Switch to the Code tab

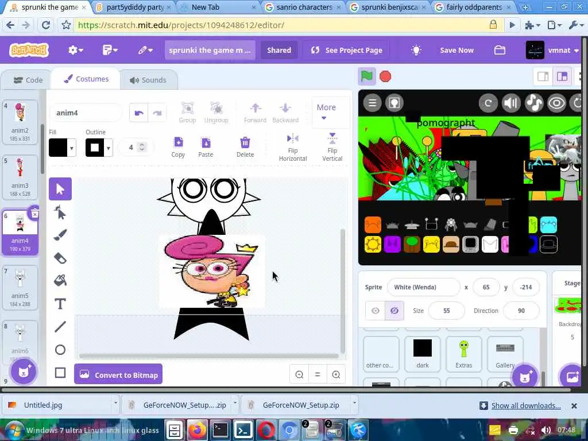pos(28,80)
